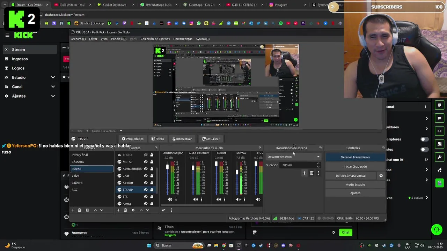The width and height of the screenshot is (447, 251).
Task: Click Modo Estudio button
Action: click(355, 185)
